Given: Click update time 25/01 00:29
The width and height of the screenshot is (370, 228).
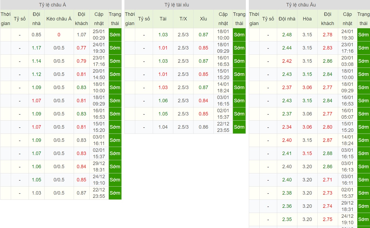Looking at the screenshot, I should click(x=99, y=35).
